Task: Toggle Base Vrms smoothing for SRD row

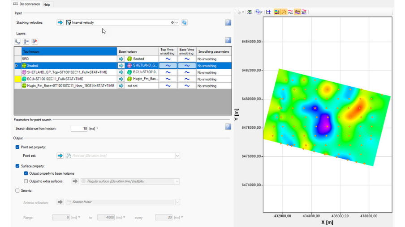Action: click(x=187, y=59)
